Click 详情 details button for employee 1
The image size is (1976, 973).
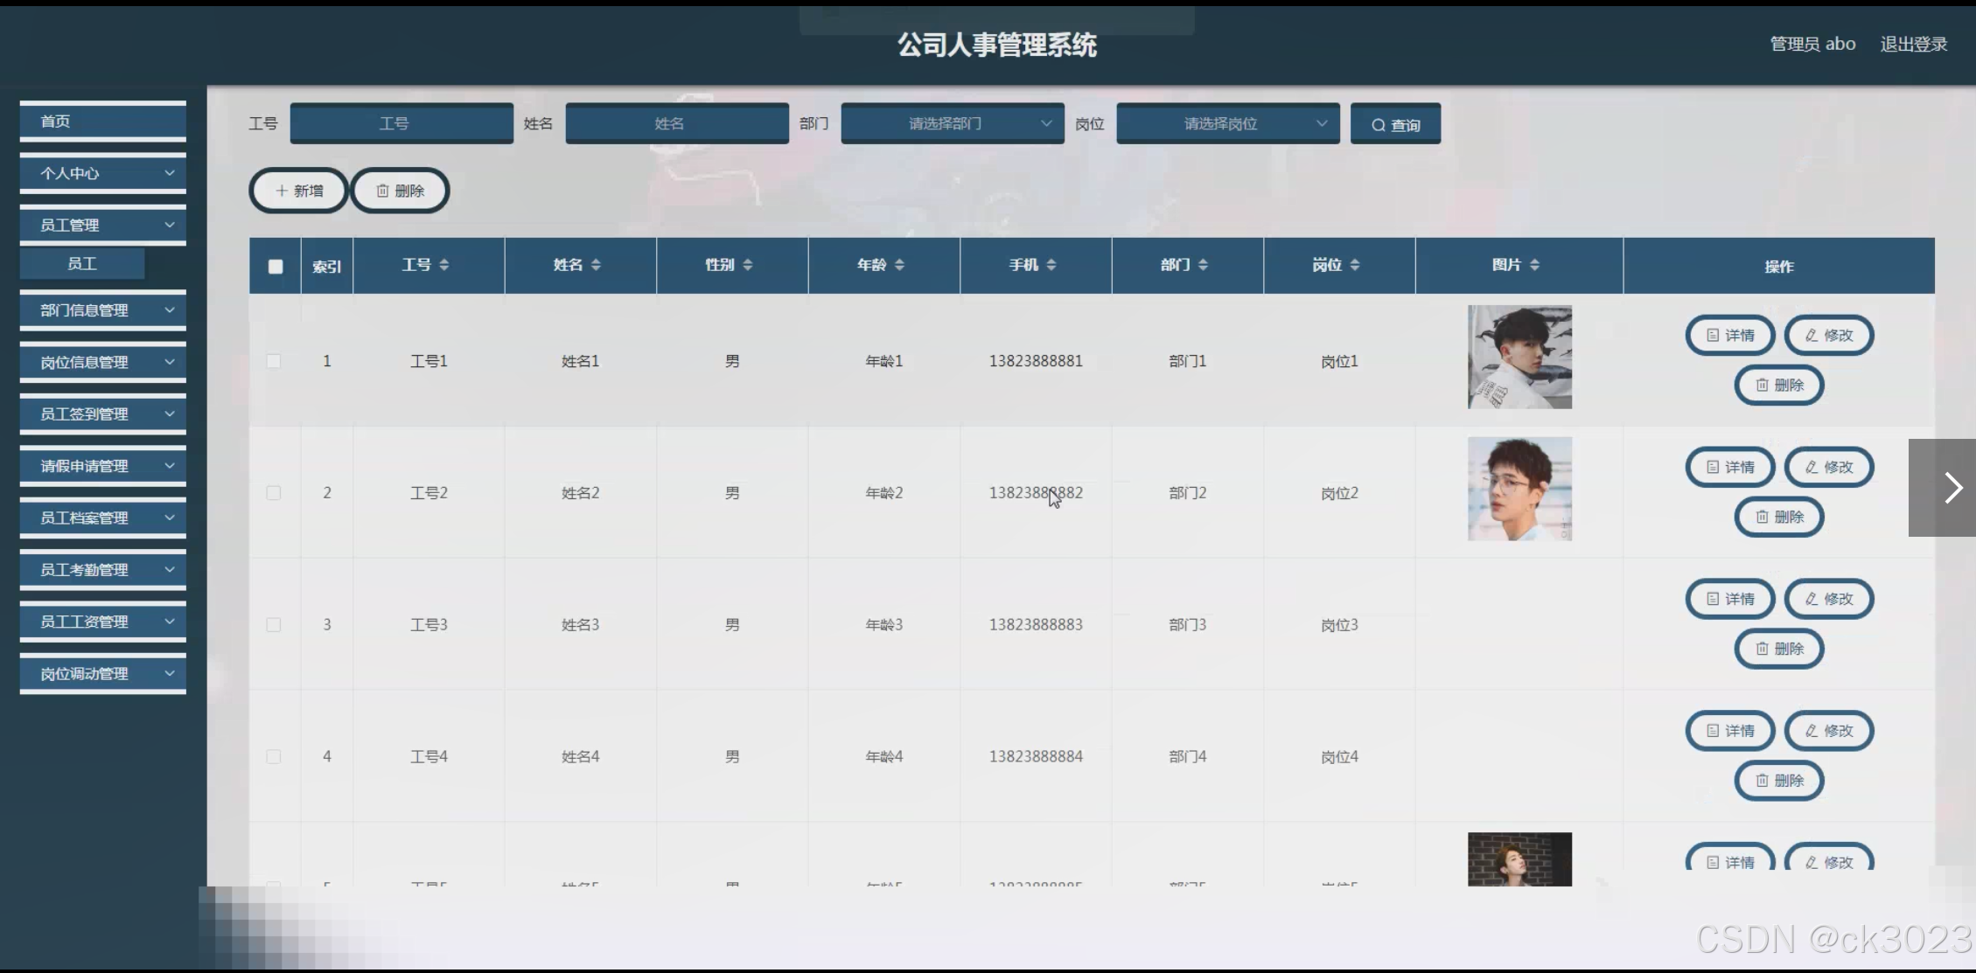point(1729,336)
